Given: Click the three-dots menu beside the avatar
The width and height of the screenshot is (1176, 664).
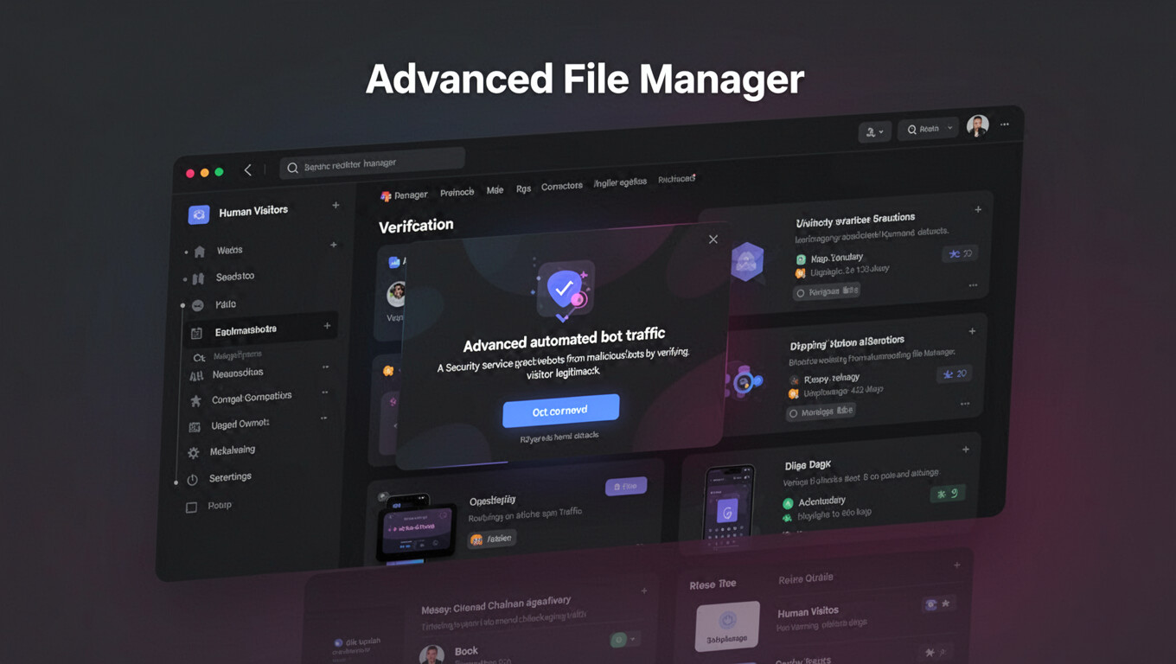Looking at the screenshot, I should pyautogui.click(x=1005, y=124).
